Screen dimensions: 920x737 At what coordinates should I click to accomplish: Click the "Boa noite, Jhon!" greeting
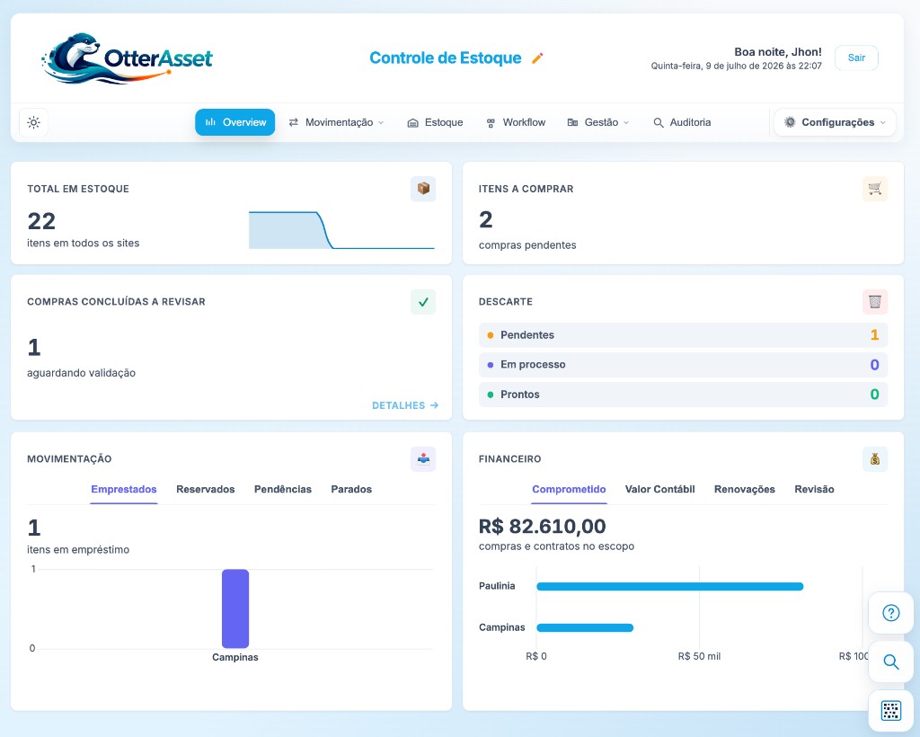click(x=778, y=51)
